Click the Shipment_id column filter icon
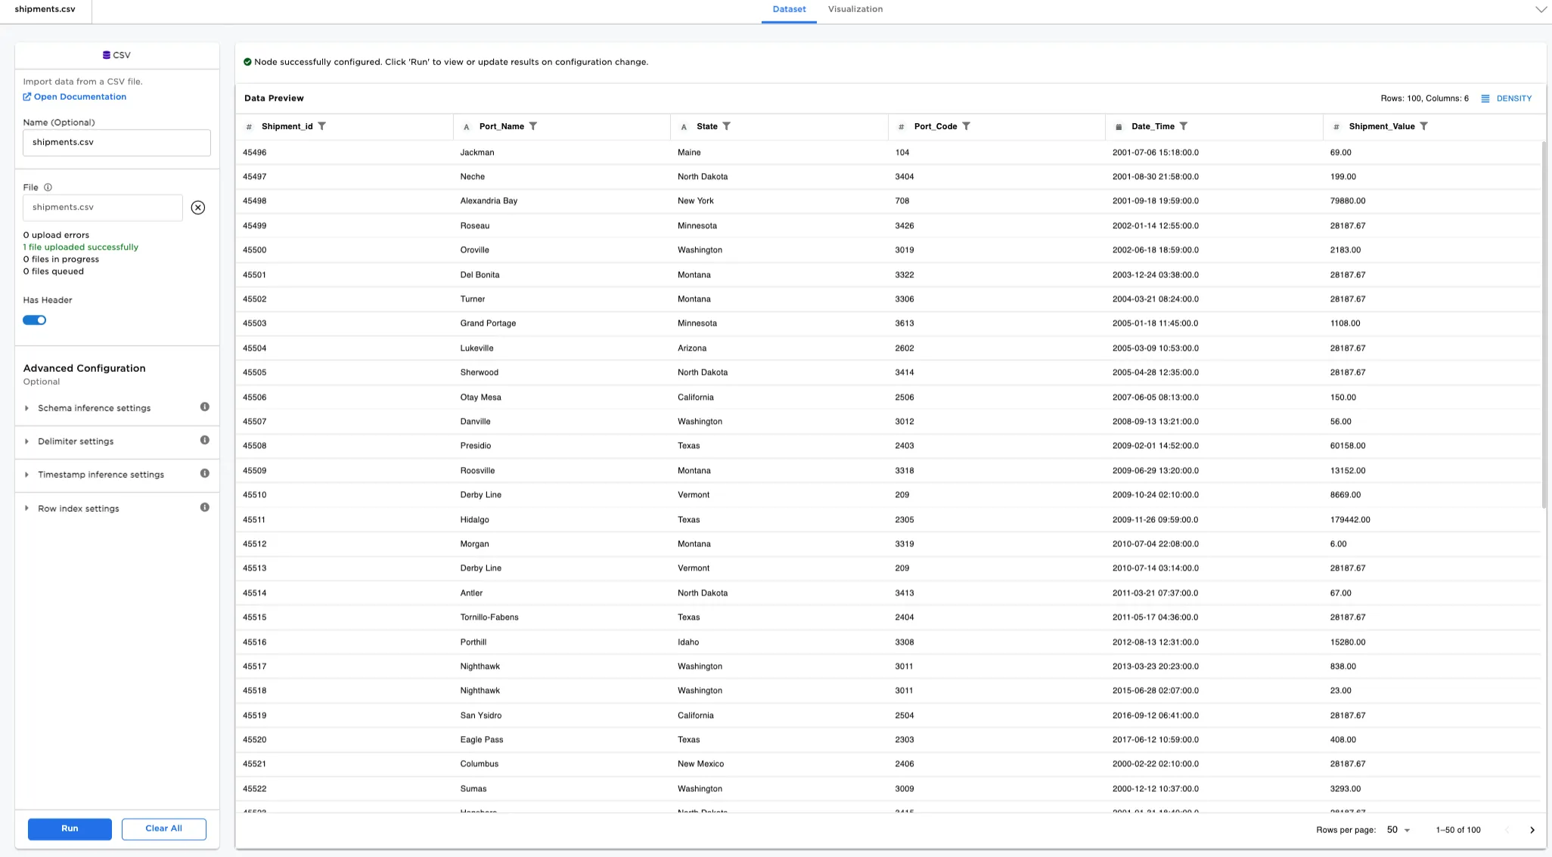The image size is (1552, 857). coord(322,126)
